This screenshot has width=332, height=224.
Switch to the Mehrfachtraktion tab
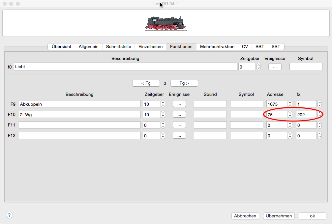coord(217,47)
